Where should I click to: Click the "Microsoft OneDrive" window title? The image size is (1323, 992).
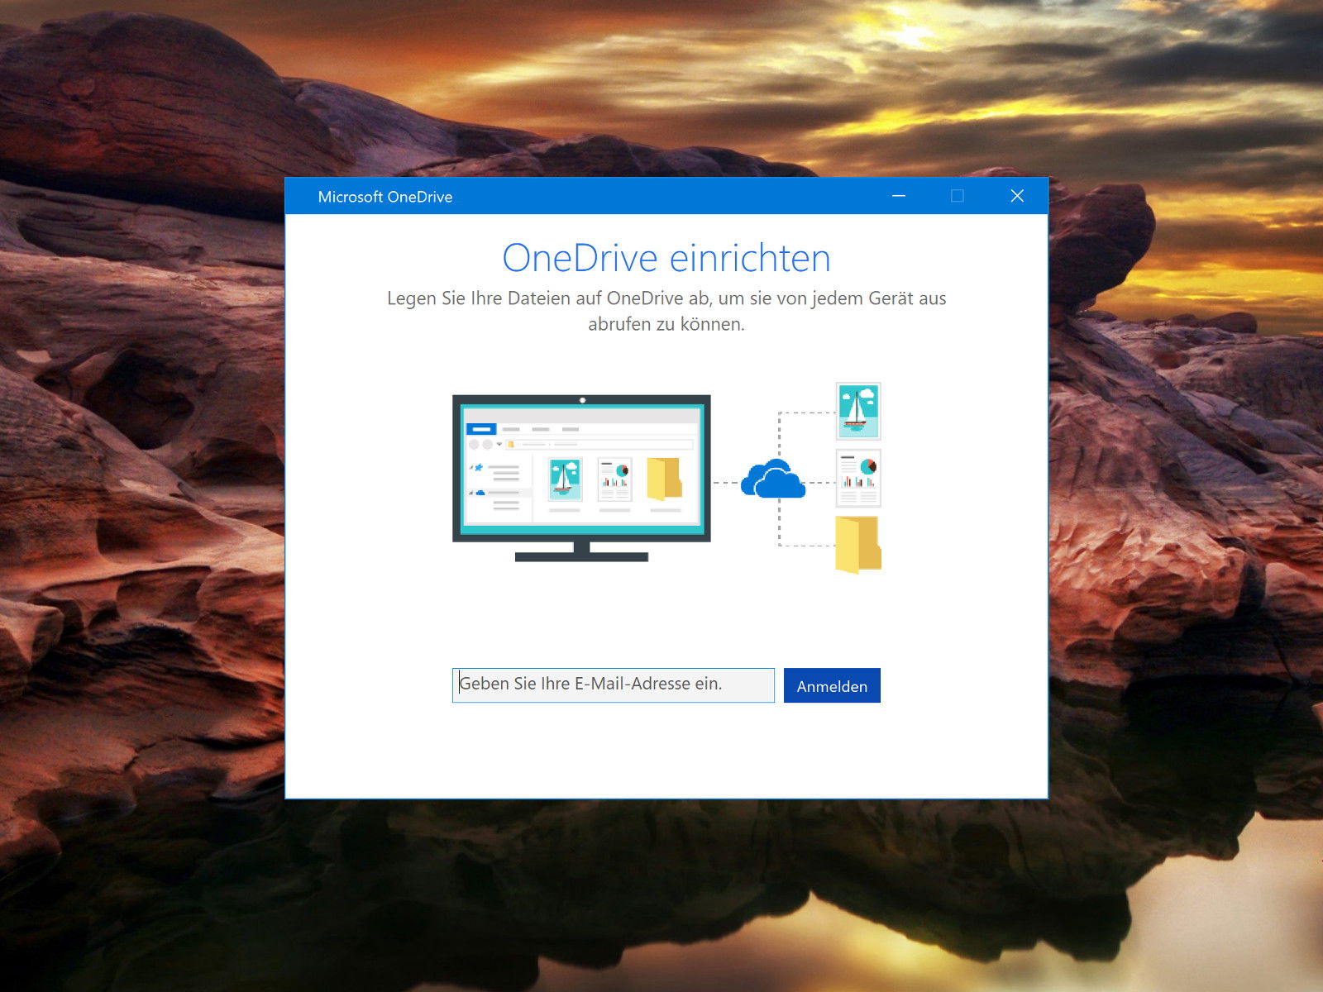click(x=385, y=197)
